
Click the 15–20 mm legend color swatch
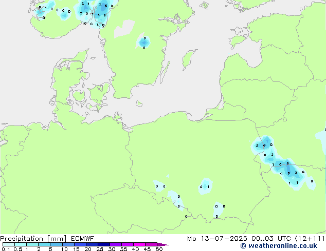(80, 244)
